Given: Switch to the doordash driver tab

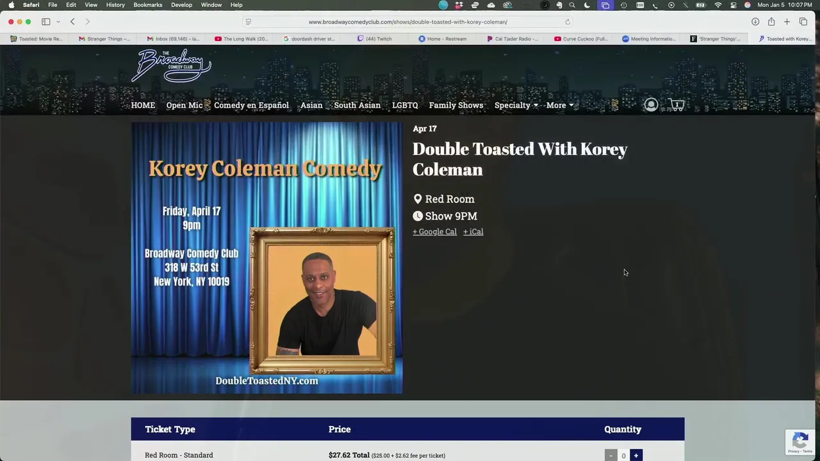Looking at the screenshot, I should [x=309, y=38].
